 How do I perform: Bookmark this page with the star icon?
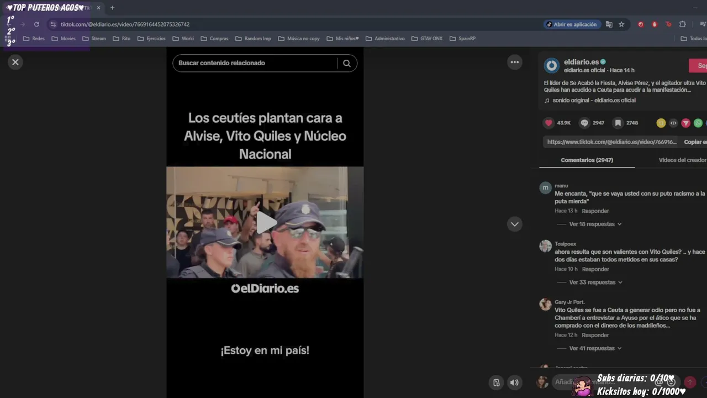pyautogui.click(x=621, y=24)
